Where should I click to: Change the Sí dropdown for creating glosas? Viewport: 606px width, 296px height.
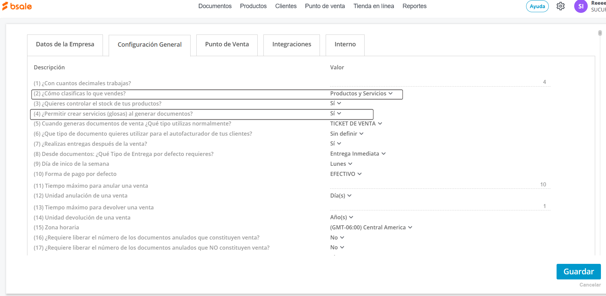(x=336, y=114)
